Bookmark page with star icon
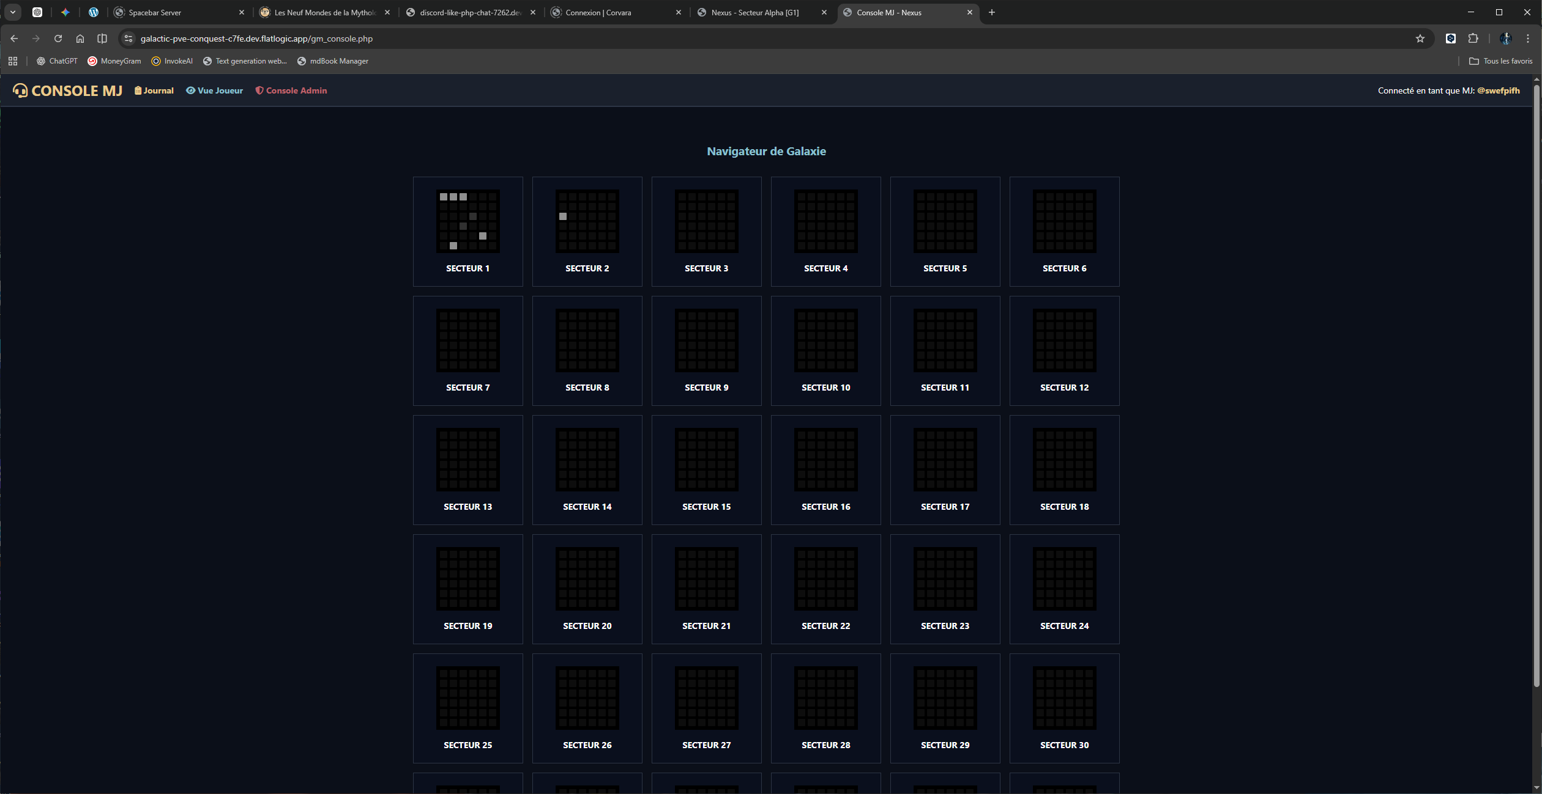 1420,39
